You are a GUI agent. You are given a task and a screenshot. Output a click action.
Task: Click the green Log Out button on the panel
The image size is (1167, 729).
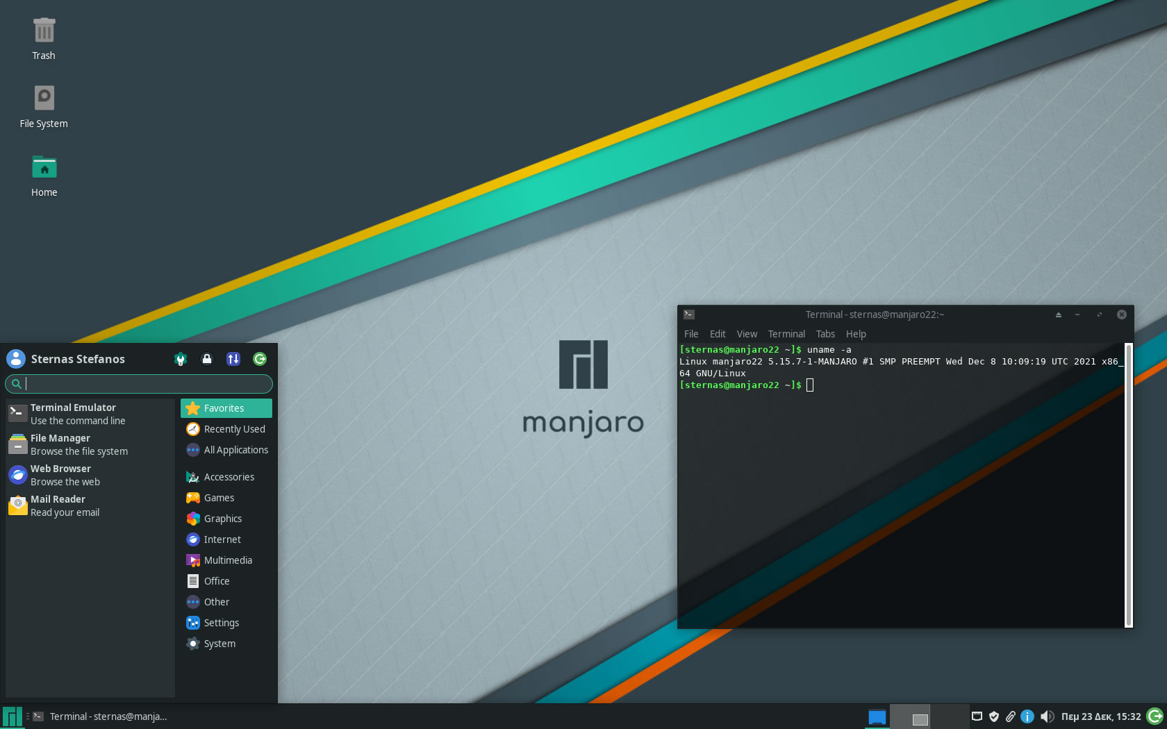(x=1155, y=717)
